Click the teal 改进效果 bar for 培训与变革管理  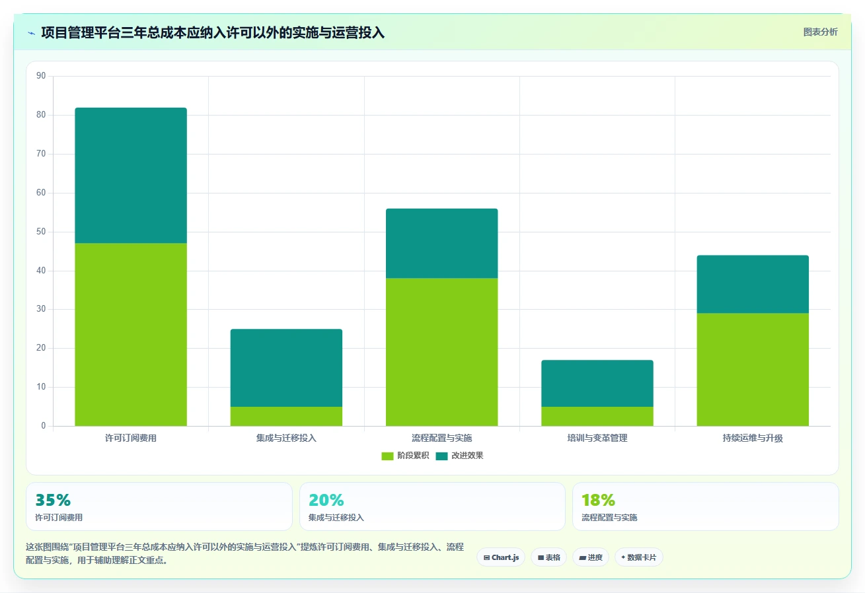tap(597, 384)
